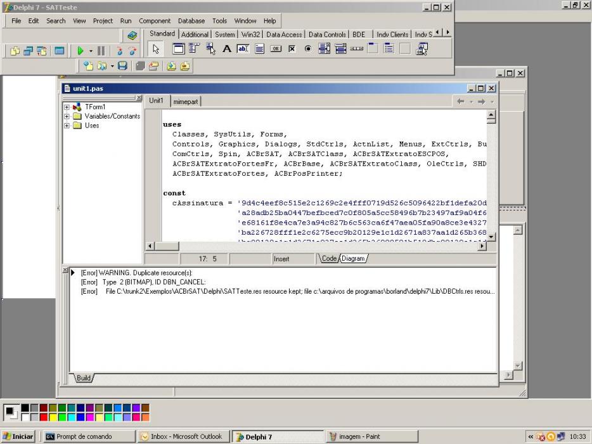Click the View Unit toolbar icon
The image size is (592, 444).
coord(15,51)
